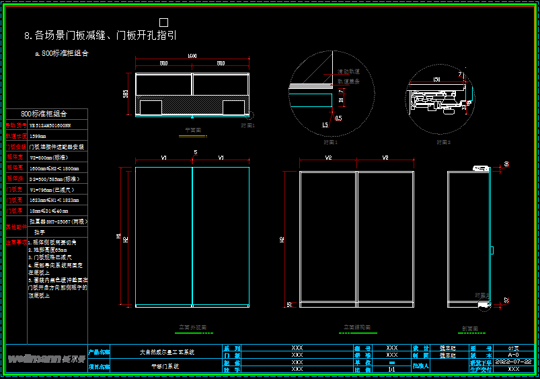Select the small square above the heading
The image size is (540, 379).
(163, 22)
